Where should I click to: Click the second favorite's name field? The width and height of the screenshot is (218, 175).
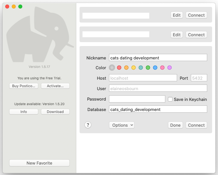pyautogui.click(x=116, y=34)
